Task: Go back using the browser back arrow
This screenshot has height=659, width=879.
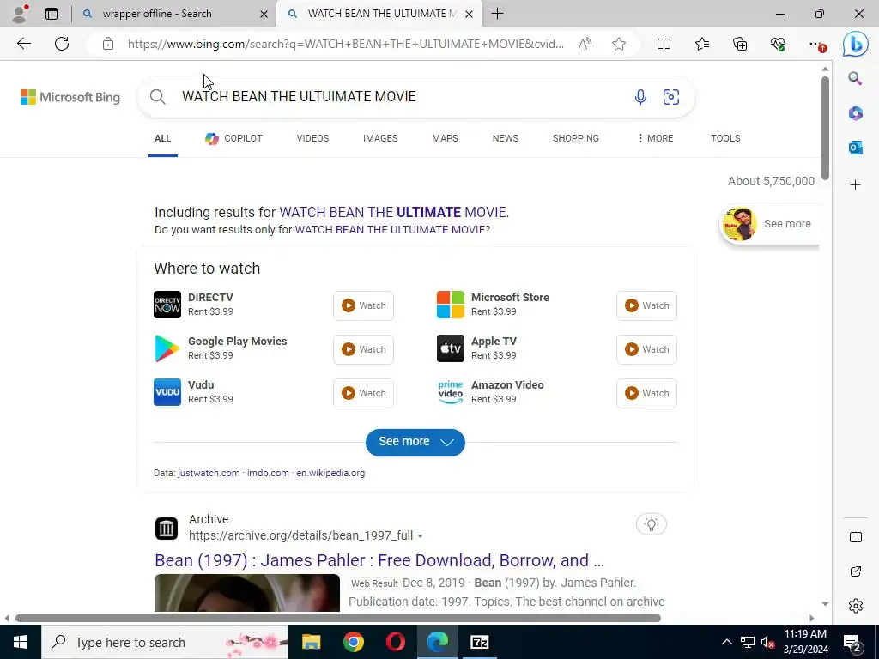Action: click(23, 44)
